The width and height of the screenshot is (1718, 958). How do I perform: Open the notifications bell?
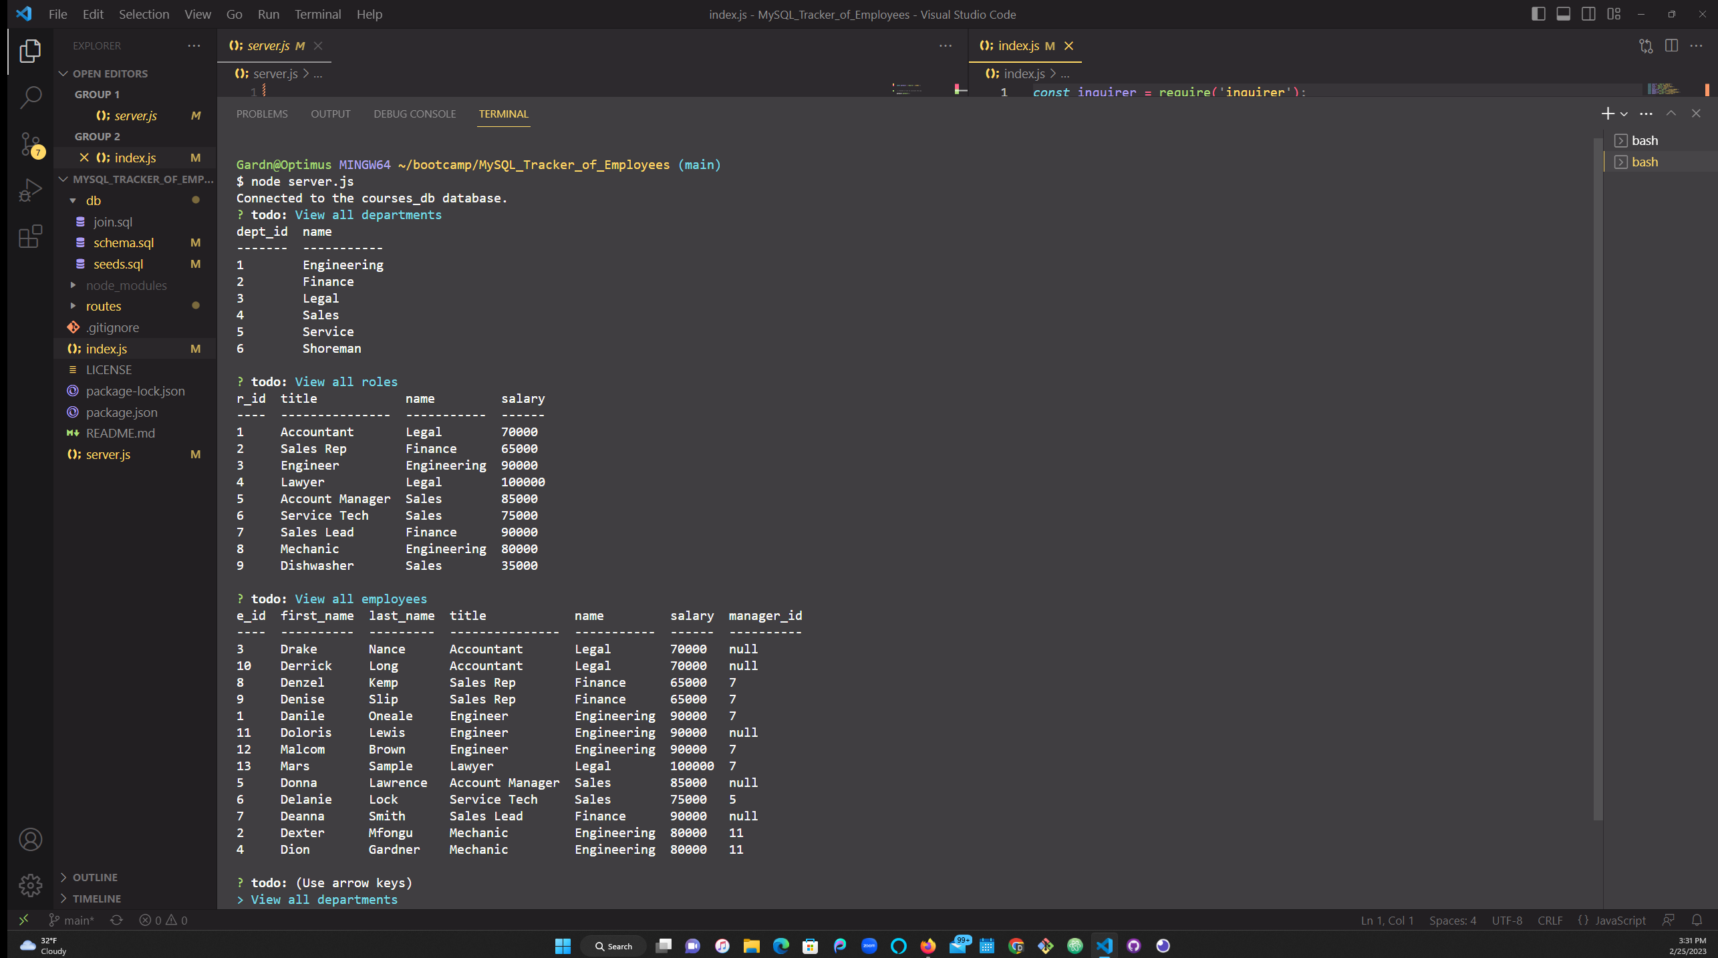click(x=1698, y=920)
